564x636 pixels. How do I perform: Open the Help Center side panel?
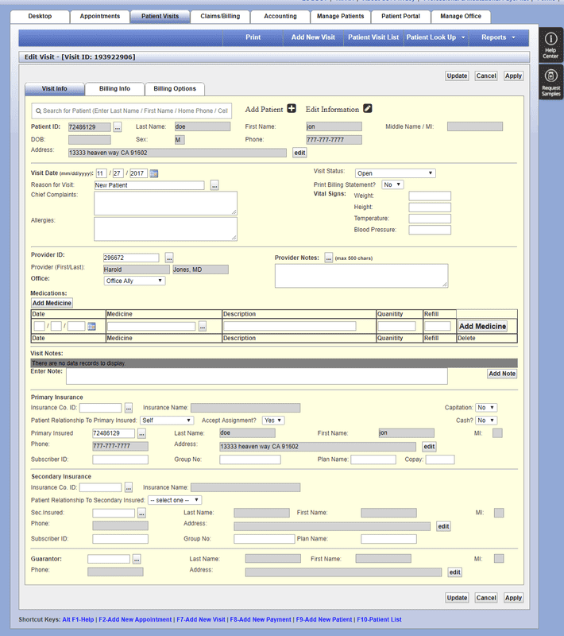(550, 45)
